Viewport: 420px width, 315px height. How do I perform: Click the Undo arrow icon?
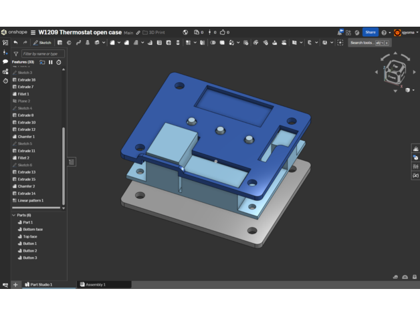[x=15, y=43]
